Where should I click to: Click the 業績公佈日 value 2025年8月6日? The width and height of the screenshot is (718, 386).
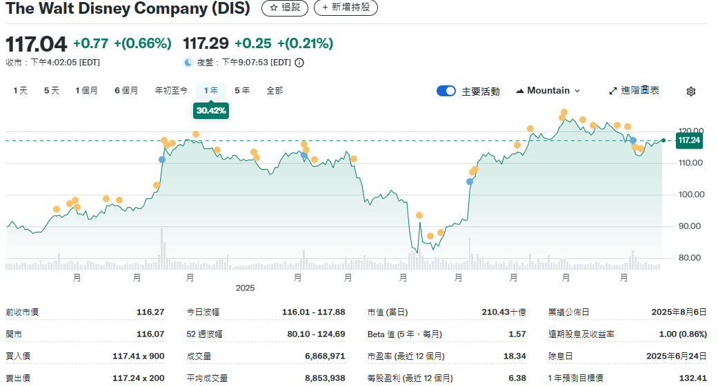(679, 312)
